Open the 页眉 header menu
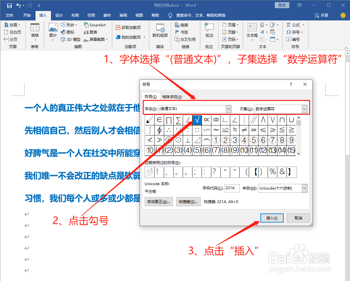Image resolution: width=350 pixels, height=281 pixels. pyautogui.click(x=231, y=25)
